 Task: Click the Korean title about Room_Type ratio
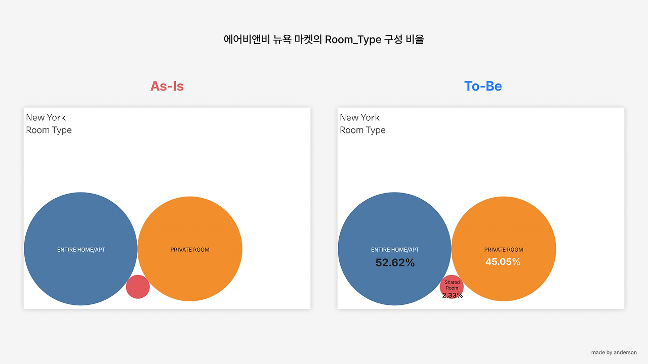point(324,39)
